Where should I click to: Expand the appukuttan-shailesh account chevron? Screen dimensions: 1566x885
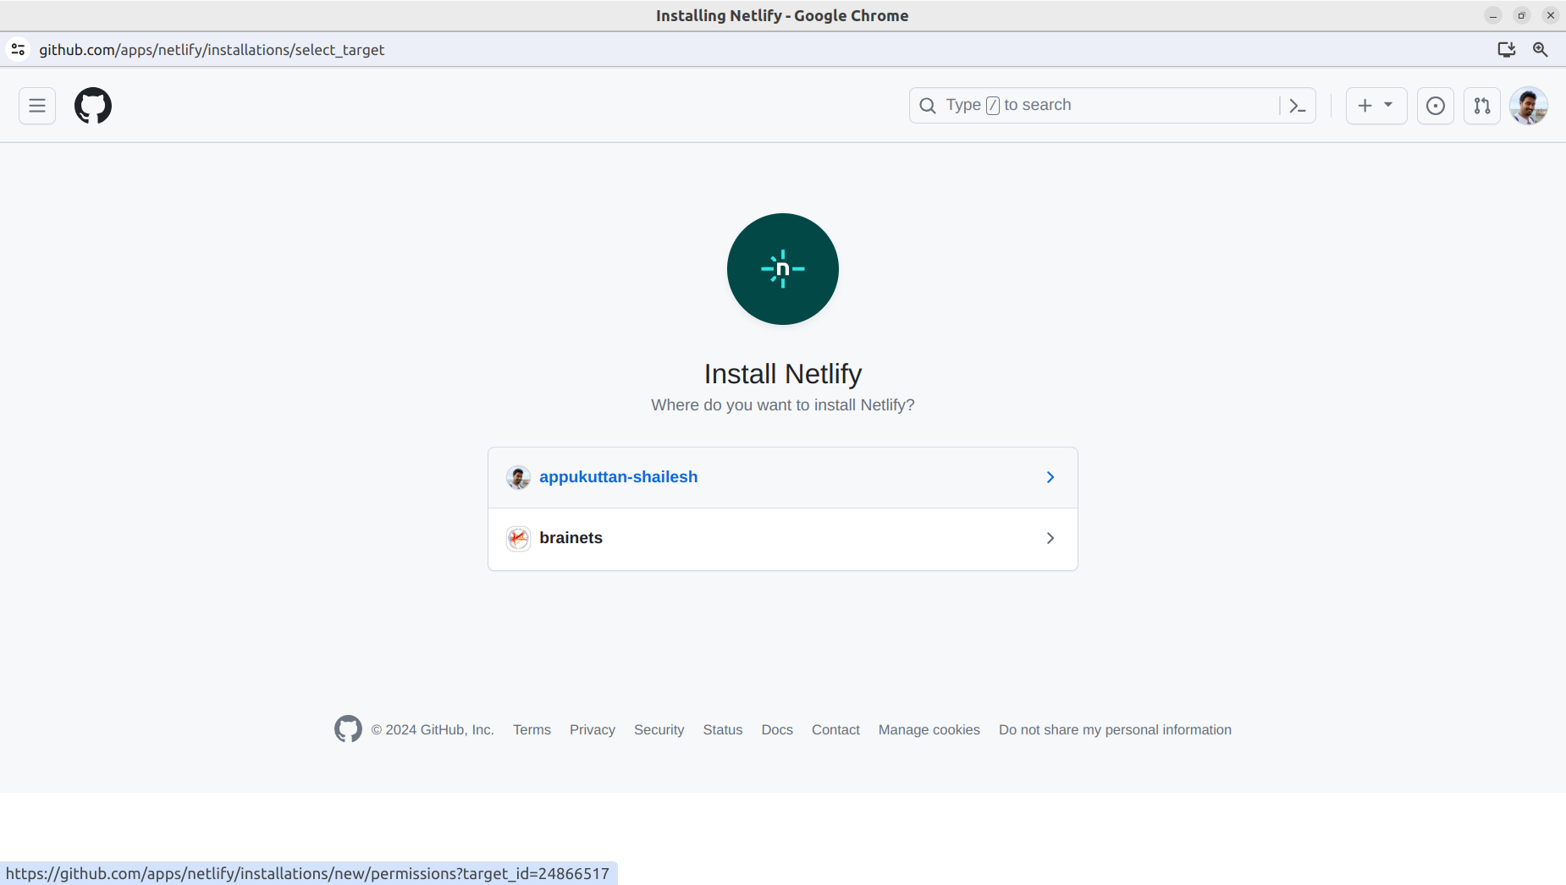(1050, 477)
